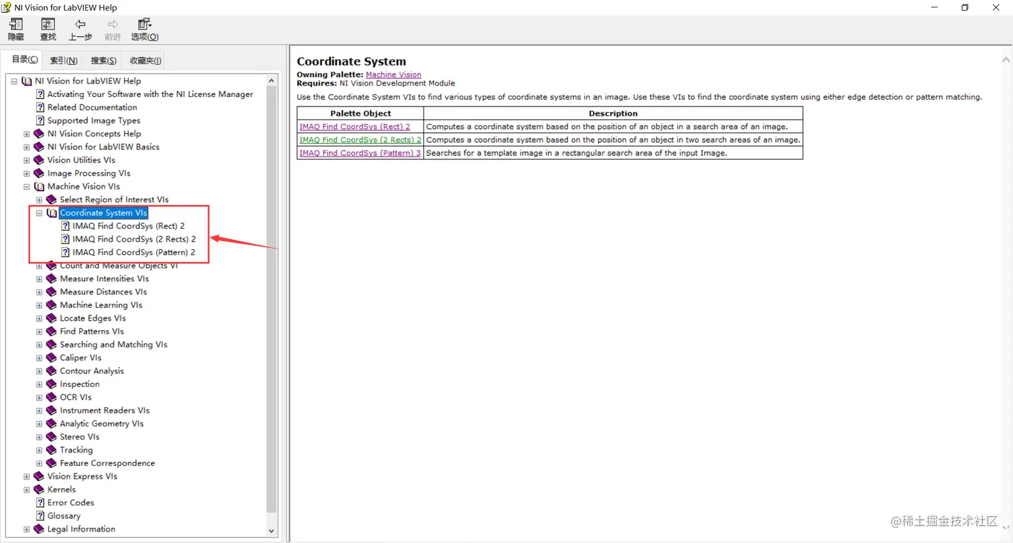The image size is (1013, 543).
Task: Expand the Instrument Readers VIs node
Action: 40,410
